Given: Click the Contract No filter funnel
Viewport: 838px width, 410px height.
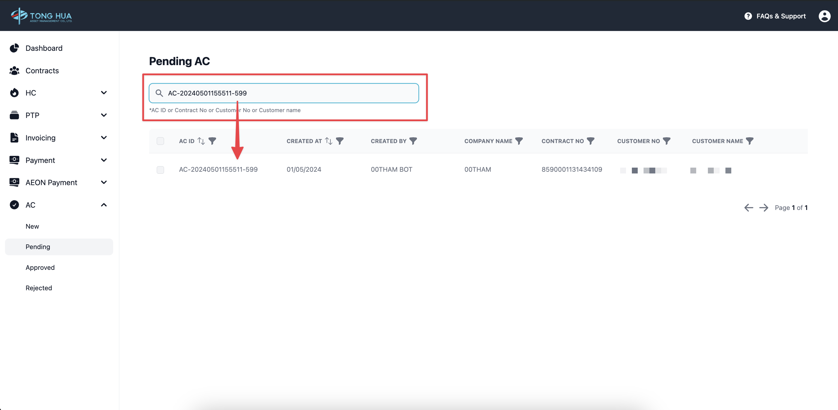Looking at the screenshot, I should click(x=590, y=141).
